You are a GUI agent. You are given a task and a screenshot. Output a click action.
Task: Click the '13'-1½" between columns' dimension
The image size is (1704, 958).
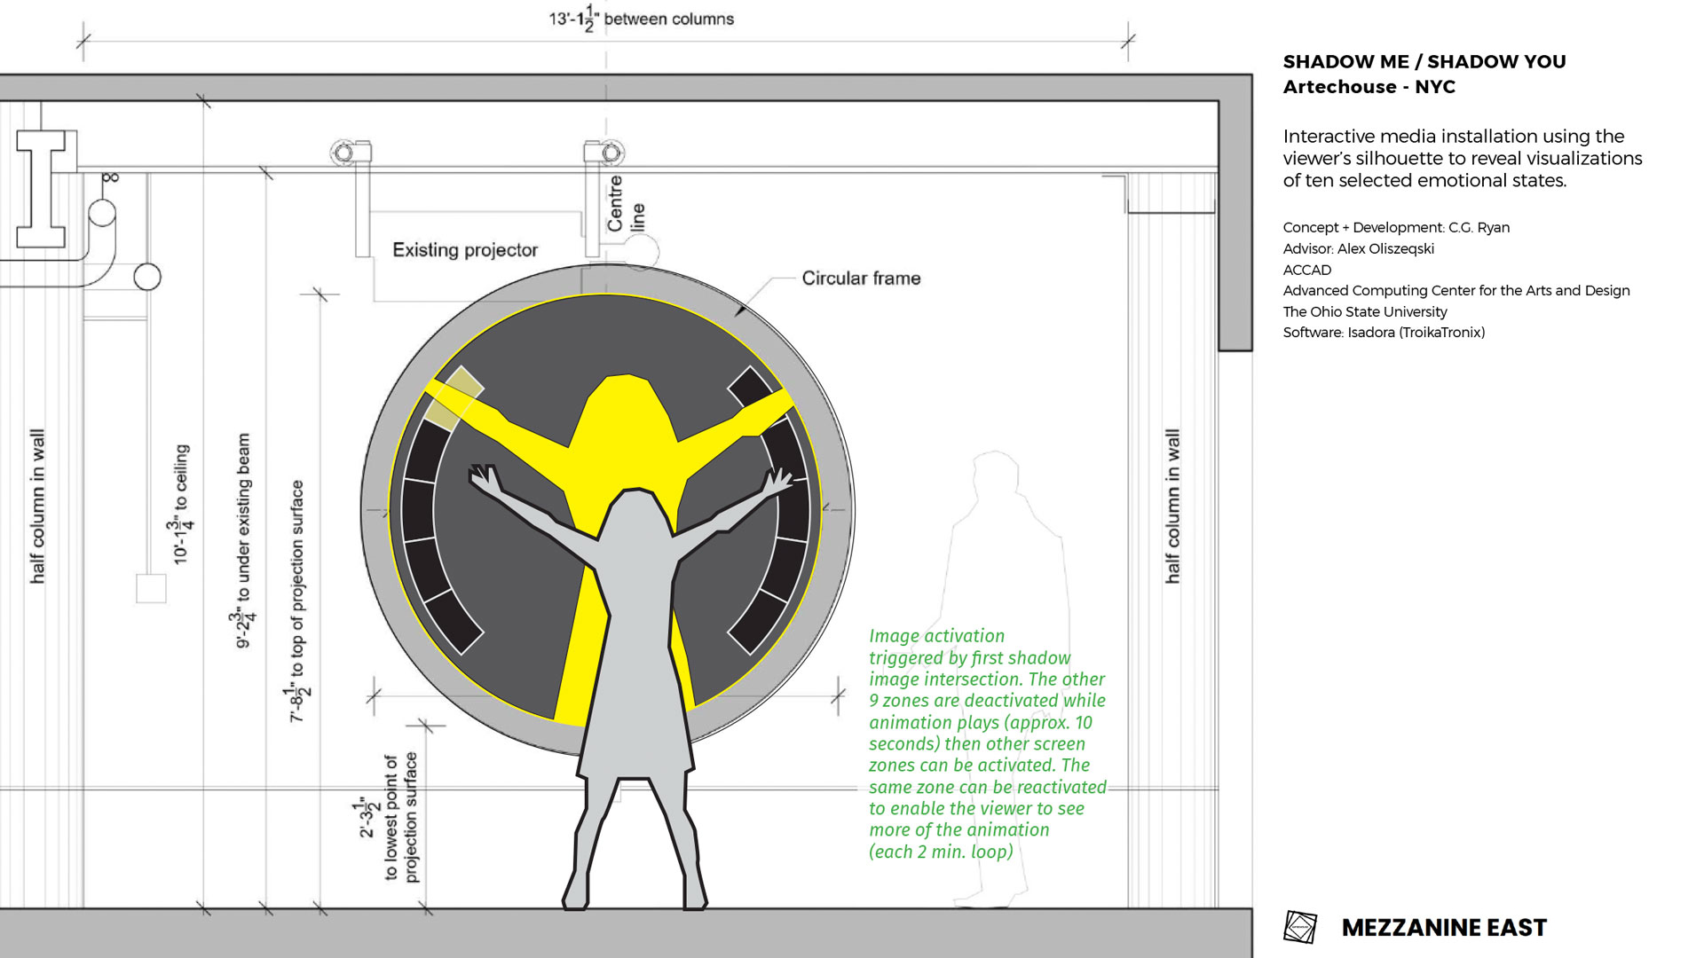[641, 20]
